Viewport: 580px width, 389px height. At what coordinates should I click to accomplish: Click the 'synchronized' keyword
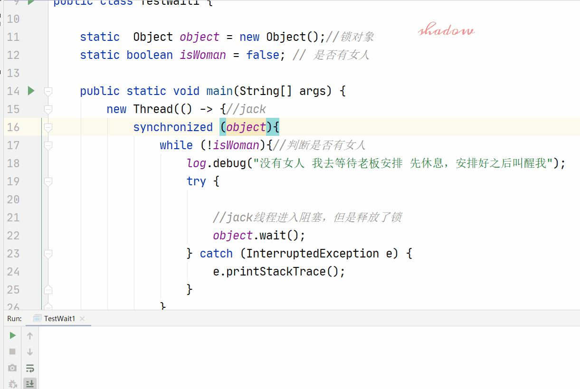pyautogui.click(x=173, y=127)
